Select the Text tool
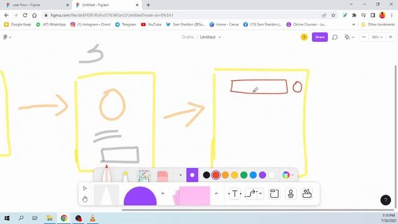 pyautogui.click(x=235, y=194)
